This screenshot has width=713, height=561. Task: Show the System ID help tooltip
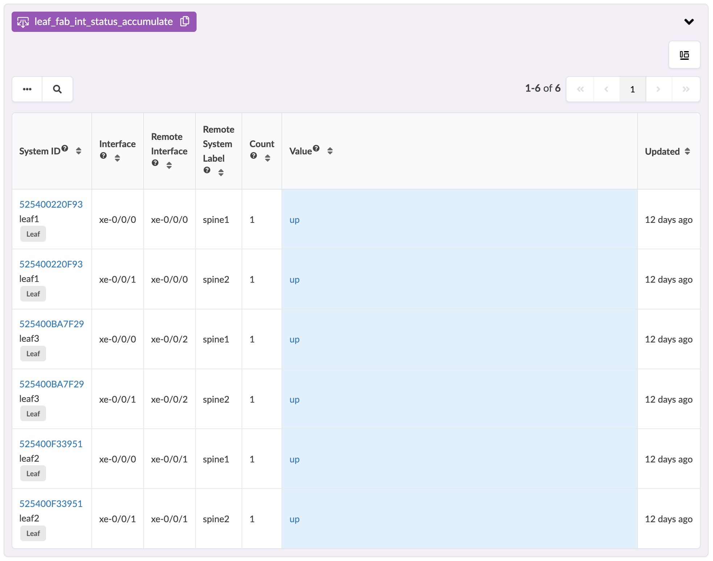pyautogui.click(x=65, y=148)
